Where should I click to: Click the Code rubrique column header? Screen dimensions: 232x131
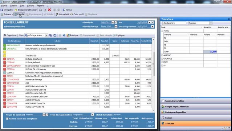15,41
